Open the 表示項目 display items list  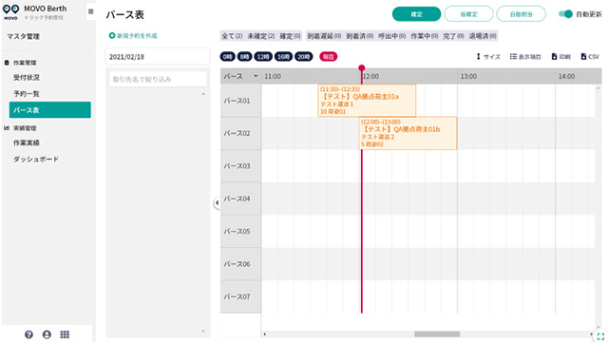pos(525,57)
